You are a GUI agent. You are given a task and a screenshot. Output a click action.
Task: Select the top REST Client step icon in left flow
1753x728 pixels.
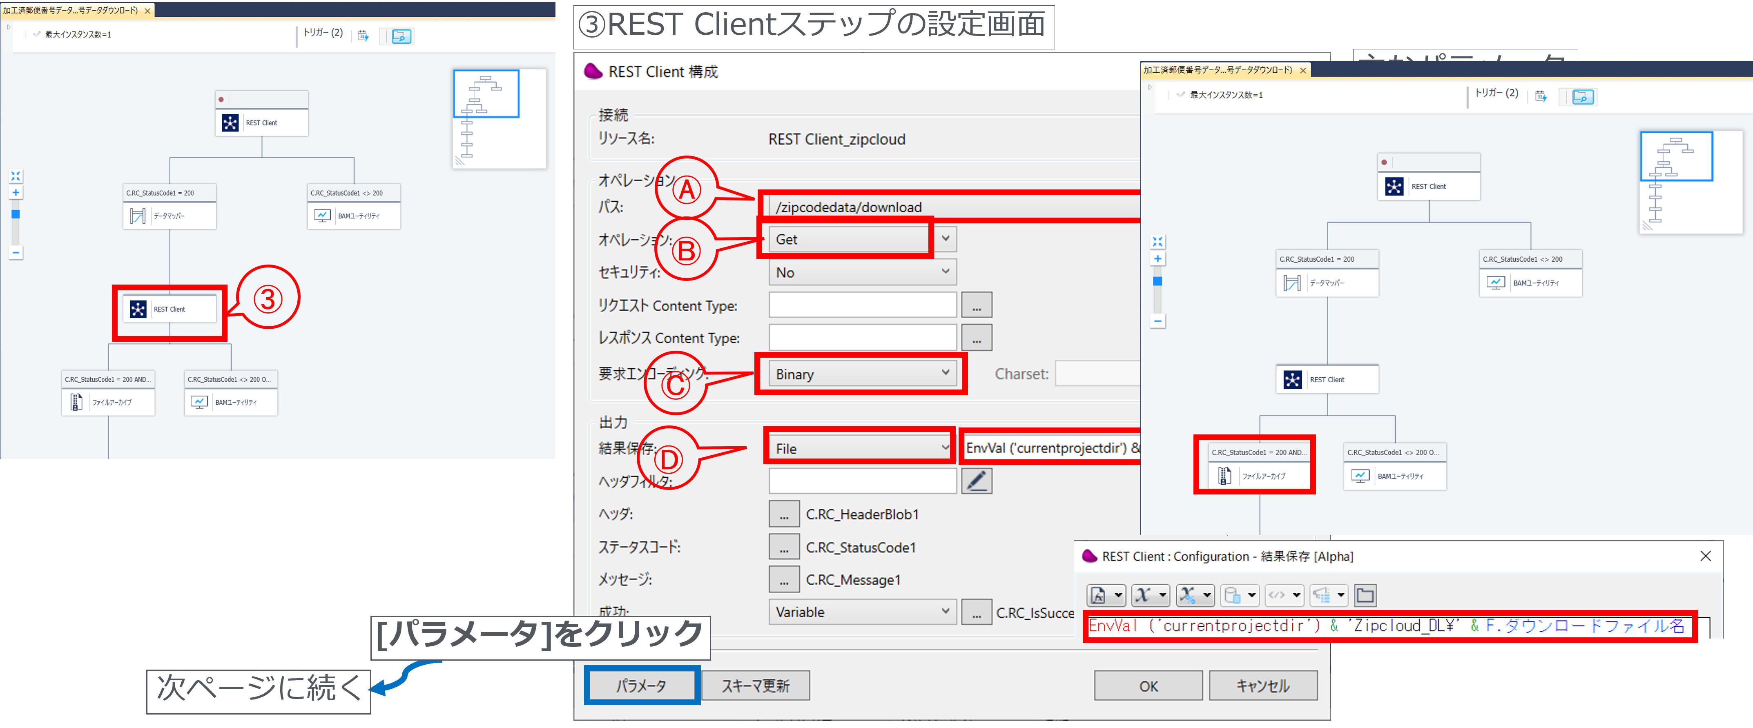[x=230, y=122]
